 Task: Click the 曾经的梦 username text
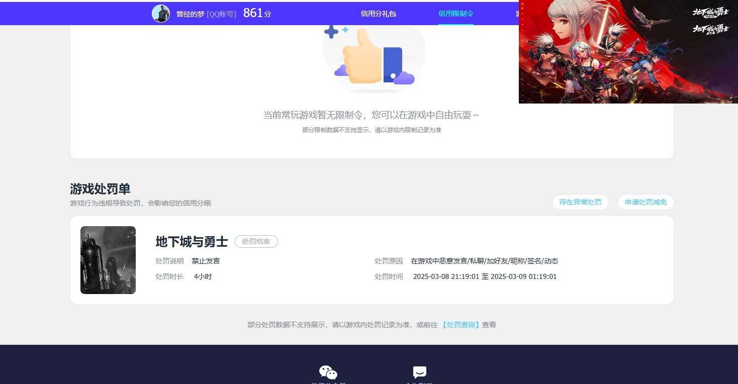(191, 14)
